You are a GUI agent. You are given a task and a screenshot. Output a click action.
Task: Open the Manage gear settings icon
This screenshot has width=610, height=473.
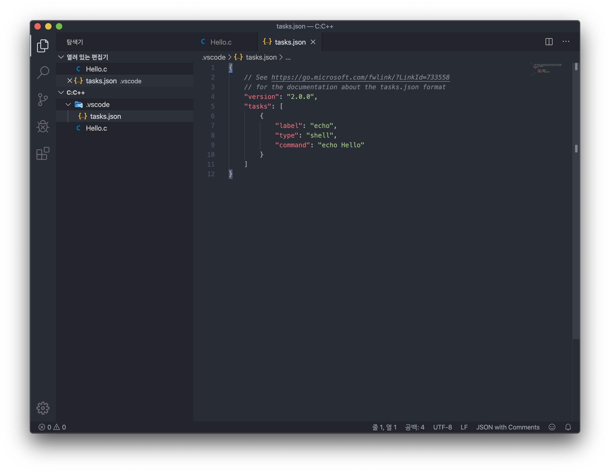(x=43, y=408)
